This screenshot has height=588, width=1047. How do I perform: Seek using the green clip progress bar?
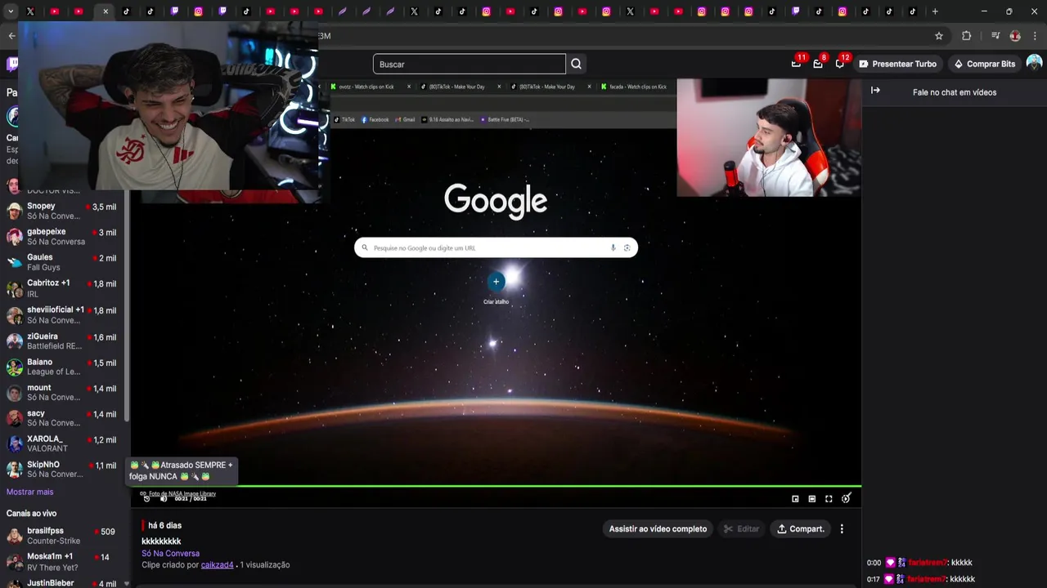[x=496, y=487]
